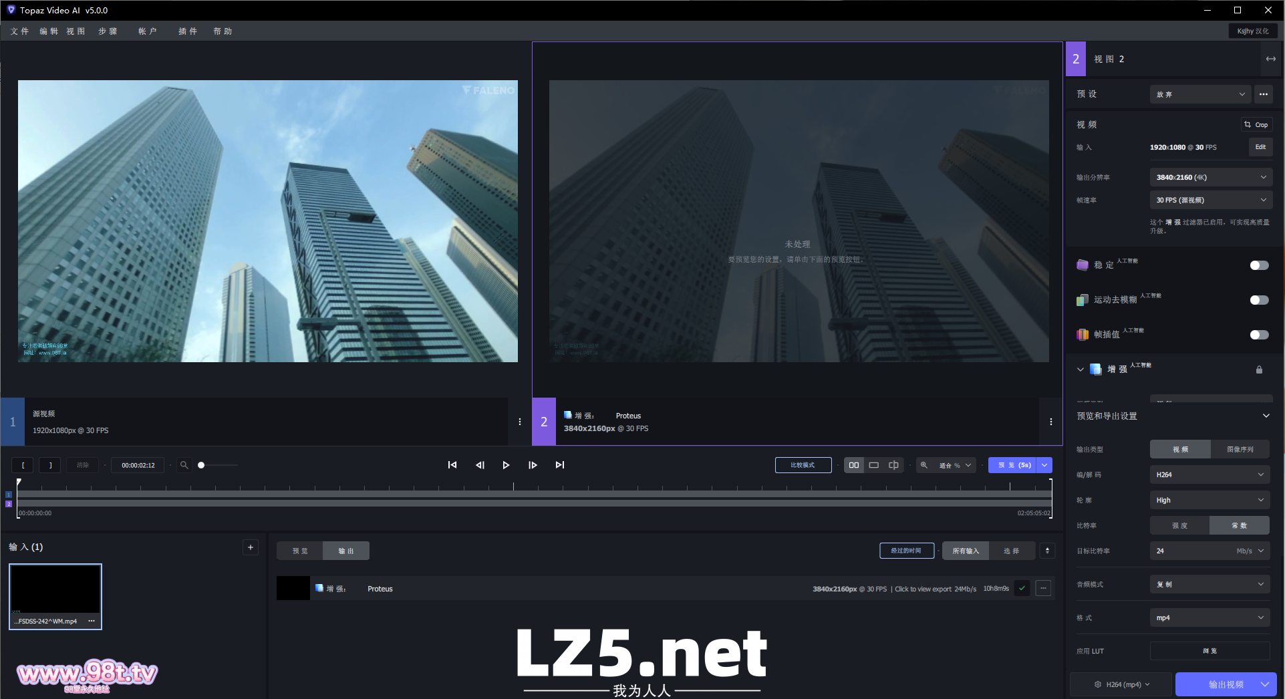Enable the 稳定 stabilization toggle
The height and width of the screenshot is (699, 1285).
[1259, 265]
